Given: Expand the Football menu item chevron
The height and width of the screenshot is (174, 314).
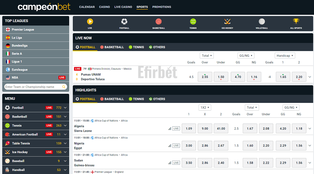Looking at the screenshot, I should pyautogui.click(x=65, y=108).
